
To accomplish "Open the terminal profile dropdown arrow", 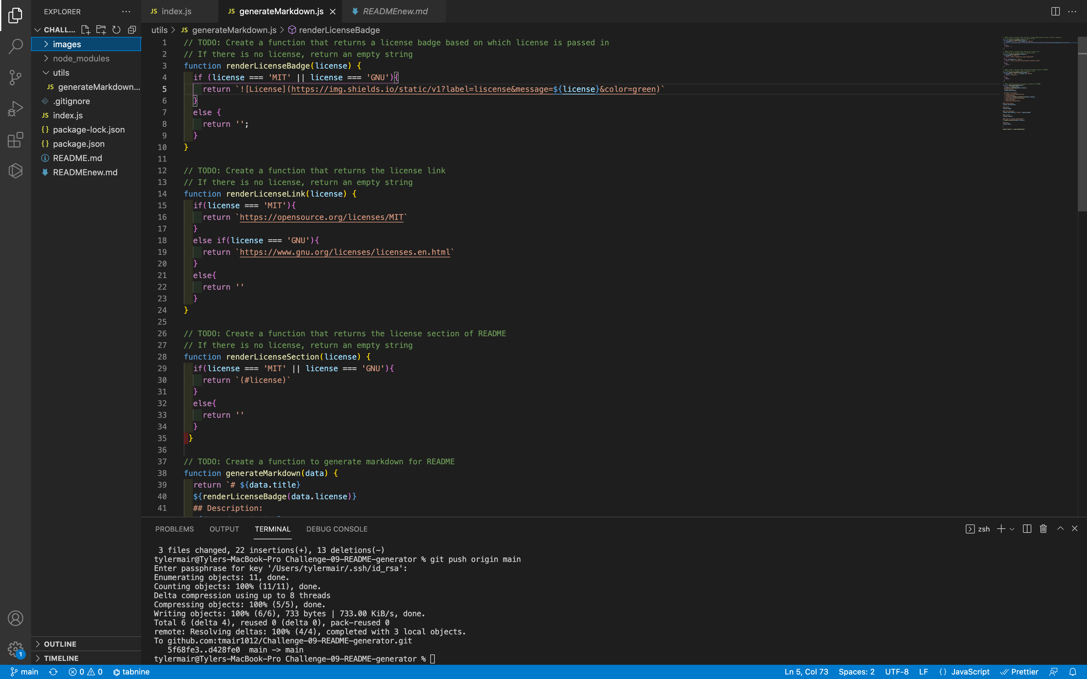I will point(1012,529).
